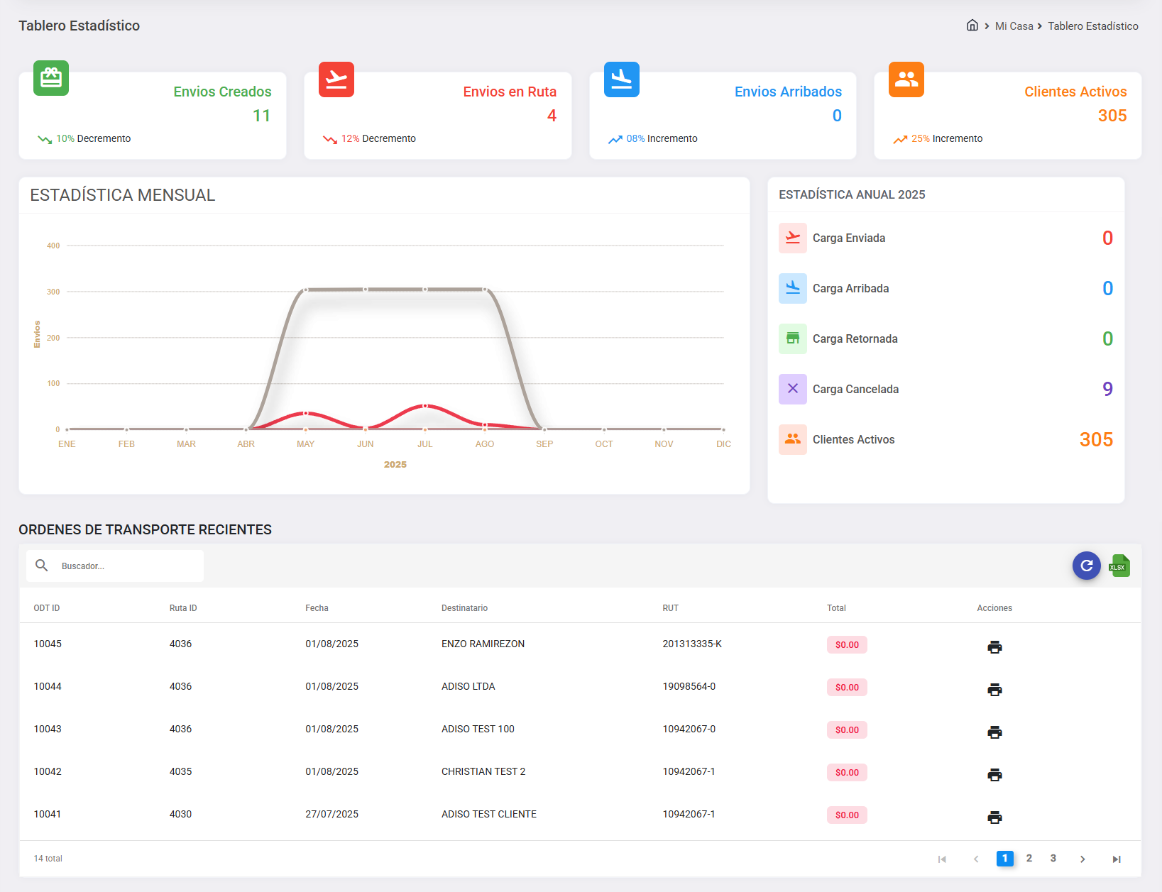The image size is (1162, 892).
Task: Click the Carga Cancelada X icon
Action: (x=792, y=389)
